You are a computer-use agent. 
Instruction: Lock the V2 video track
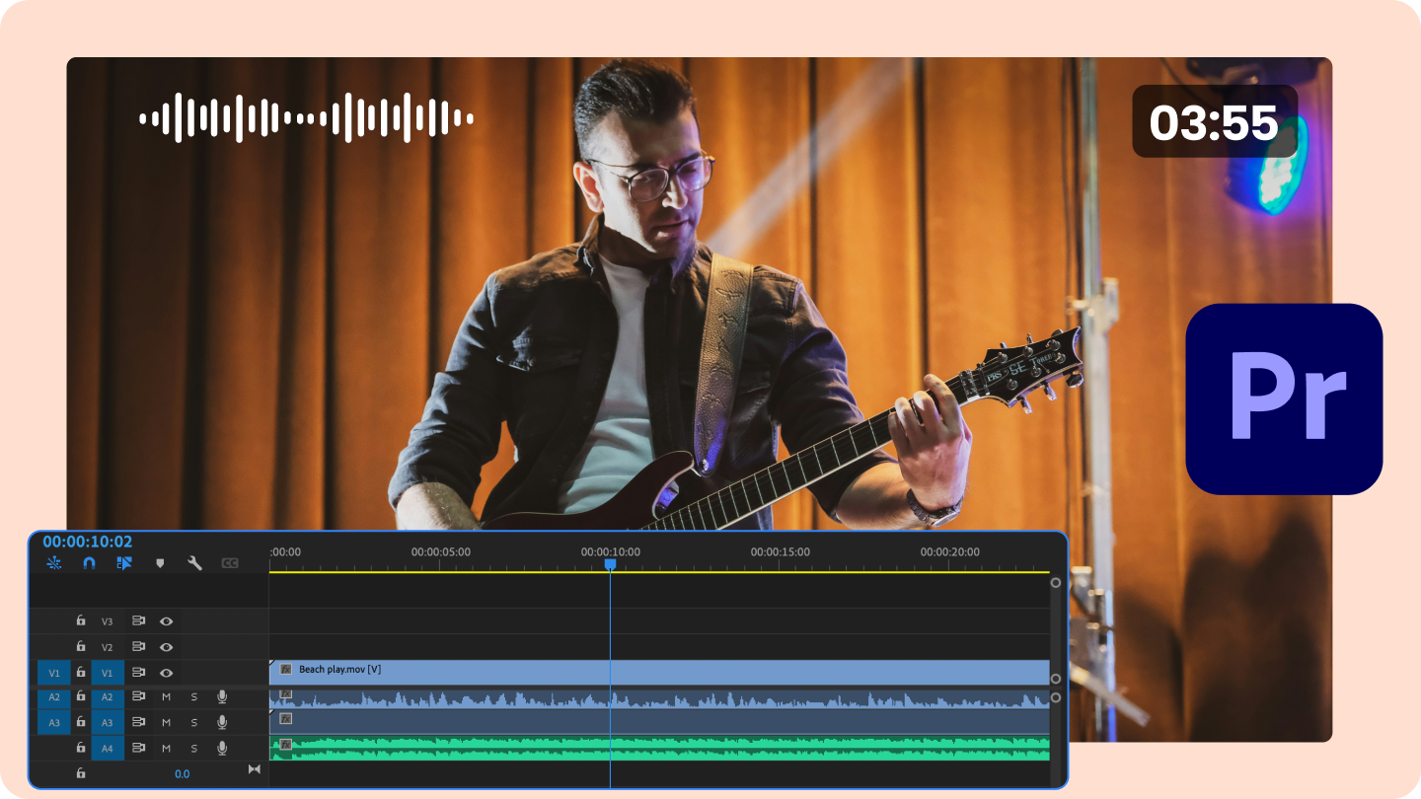point(81,645)
